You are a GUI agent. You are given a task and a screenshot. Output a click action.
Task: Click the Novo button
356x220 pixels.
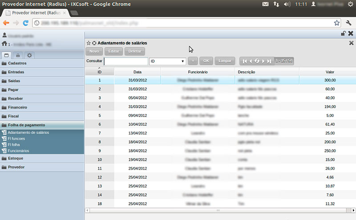coord(94,51)
